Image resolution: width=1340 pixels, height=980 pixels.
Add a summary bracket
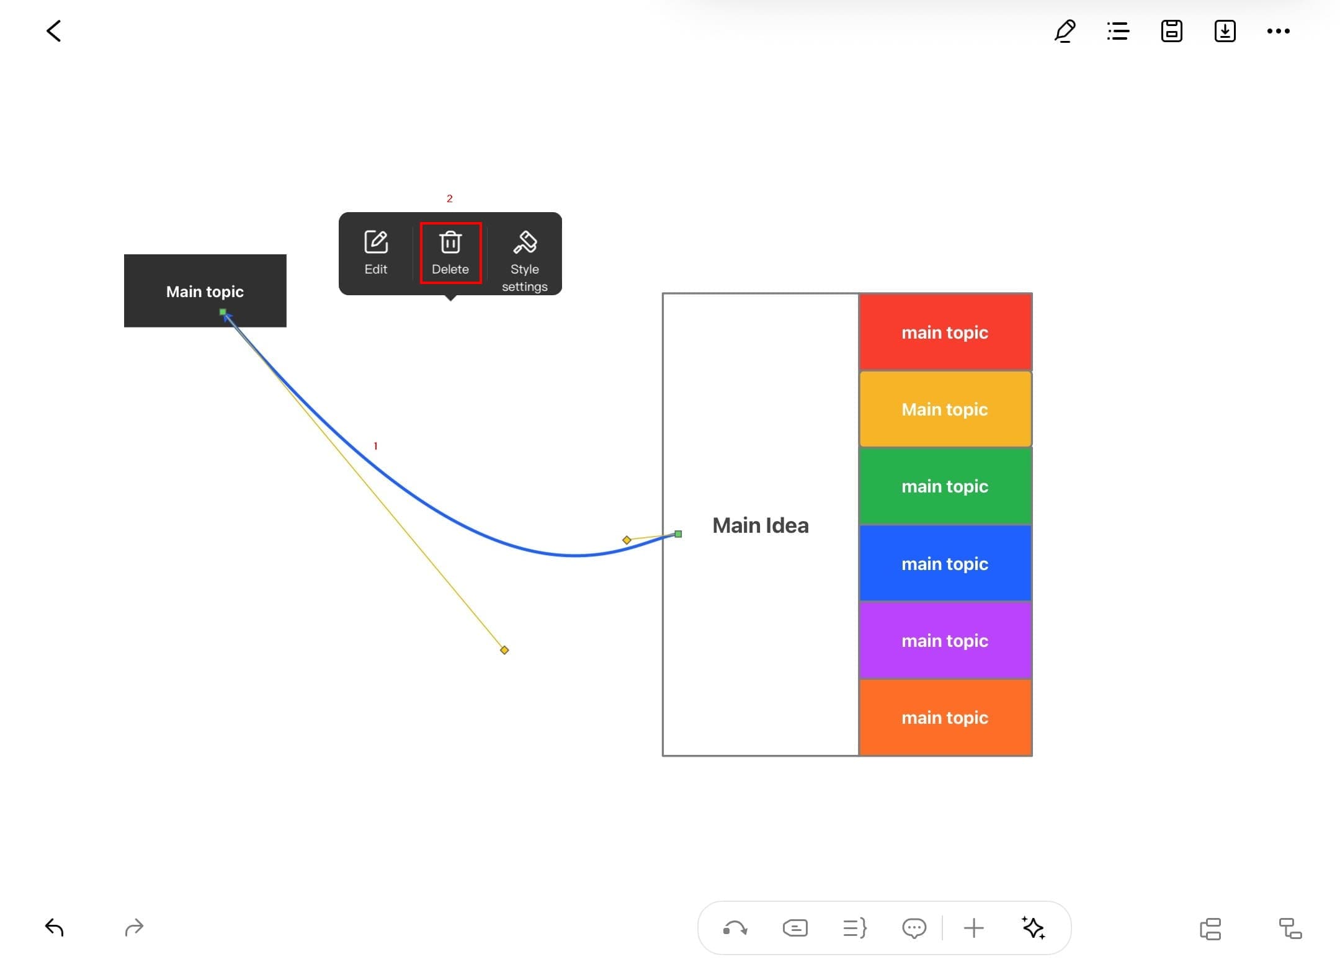tap(854, 929)
